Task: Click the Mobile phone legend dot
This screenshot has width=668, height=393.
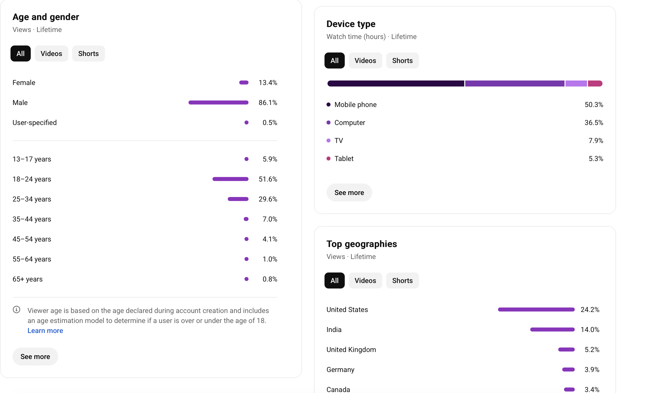Action: (328, 105)
